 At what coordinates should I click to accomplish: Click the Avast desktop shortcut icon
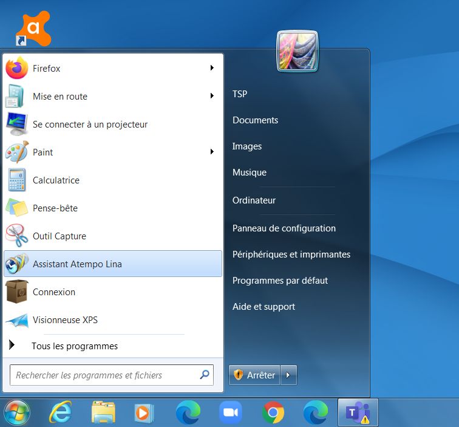(x=33, y=29)
